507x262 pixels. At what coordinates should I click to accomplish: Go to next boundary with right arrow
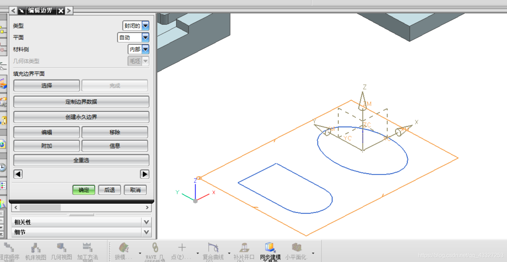tap(144, 174)
